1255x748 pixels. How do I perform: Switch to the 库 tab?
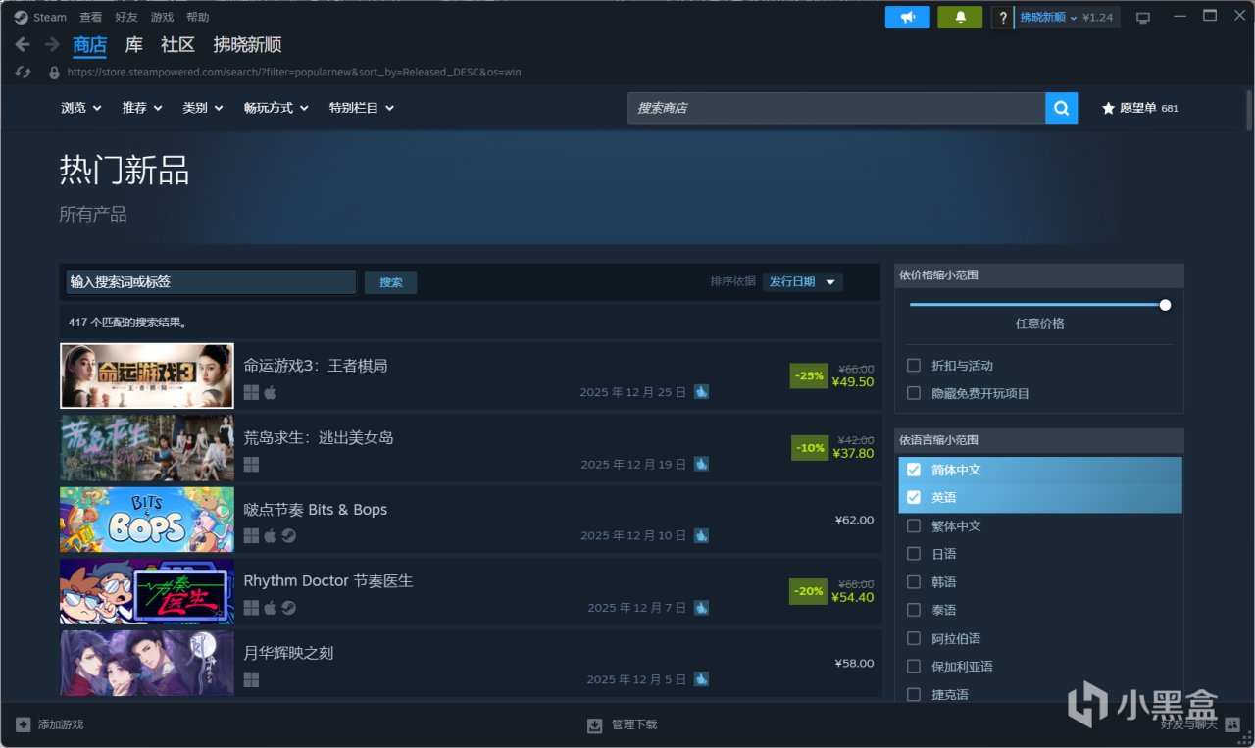point(134,45)
